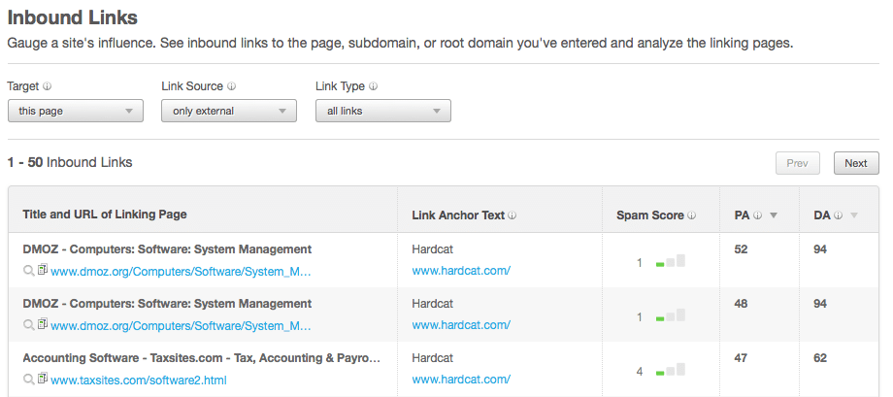Open www.hardcat.com link in the Taxsites row
Screen dimensions: 893x397
(x=461, y=380)
